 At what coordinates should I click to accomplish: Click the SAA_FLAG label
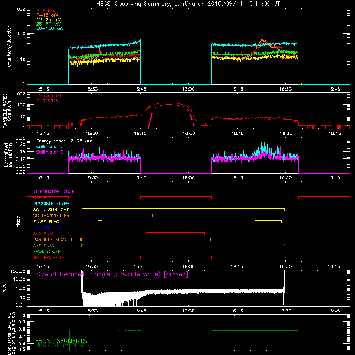coord(43,233)
